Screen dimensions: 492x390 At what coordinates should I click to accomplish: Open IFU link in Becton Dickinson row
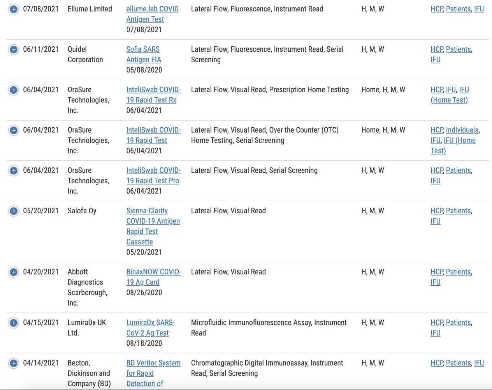click(x=479, y=363)
